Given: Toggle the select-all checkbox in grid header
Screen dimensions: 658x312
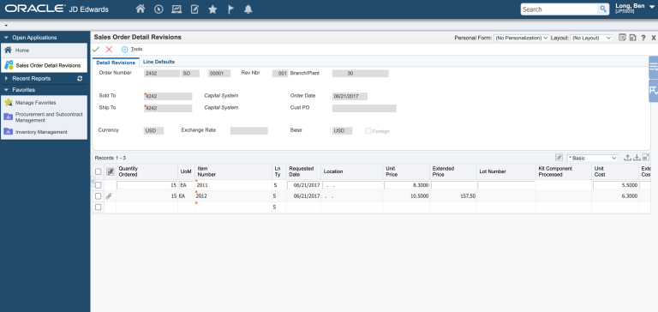Looking at the screenshot, I should pyautogui.click(x=99, y=171).
